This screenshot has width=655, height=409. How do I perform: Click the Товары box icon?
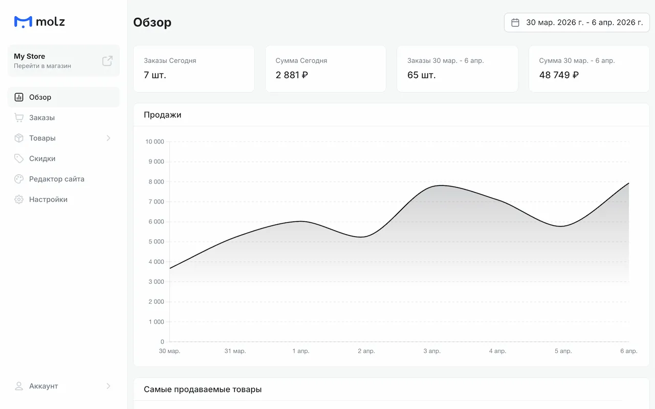tap(19, 138)
